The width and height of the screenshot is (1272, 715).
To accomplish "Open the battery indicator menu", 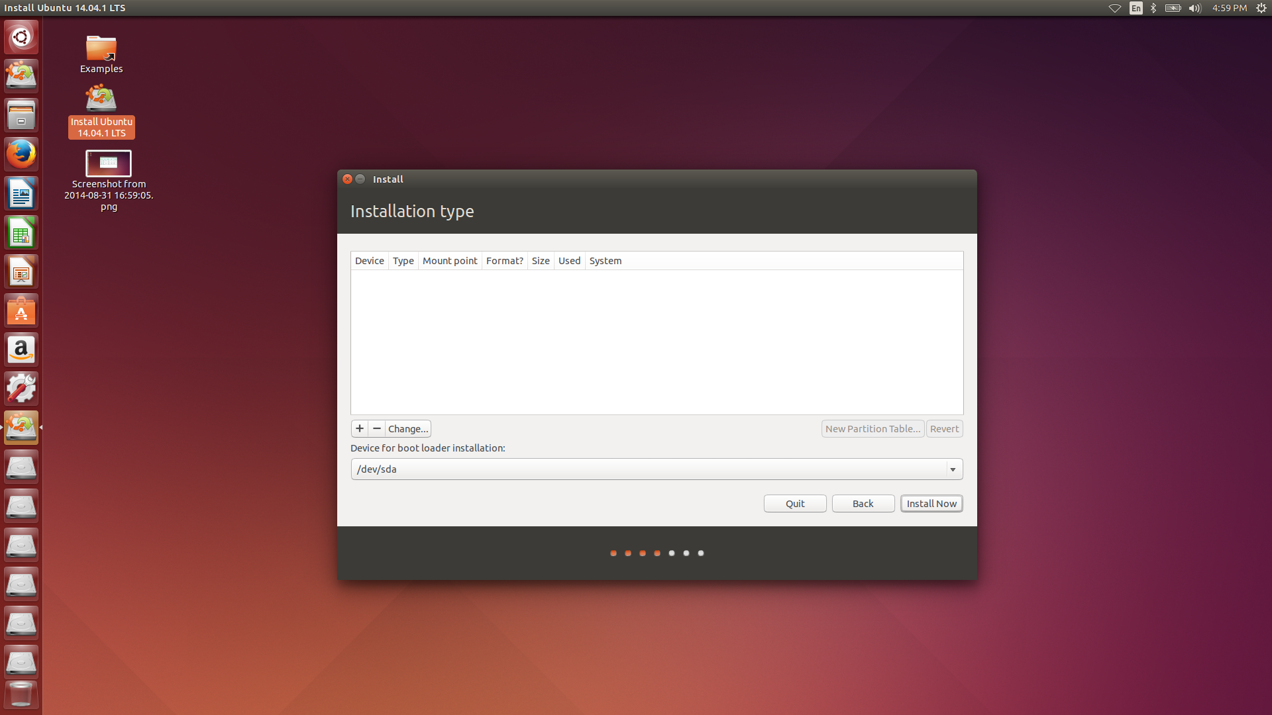I will point(1173,8).
